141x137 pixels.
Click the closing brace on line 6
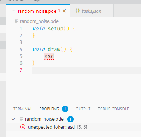[x=33, y=63]
